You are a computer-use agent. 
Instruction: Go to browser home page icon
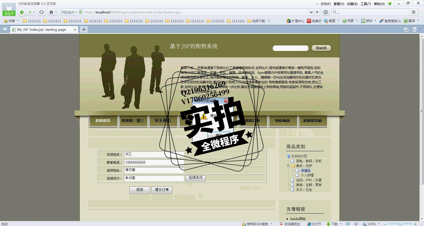tap(51, 12)
